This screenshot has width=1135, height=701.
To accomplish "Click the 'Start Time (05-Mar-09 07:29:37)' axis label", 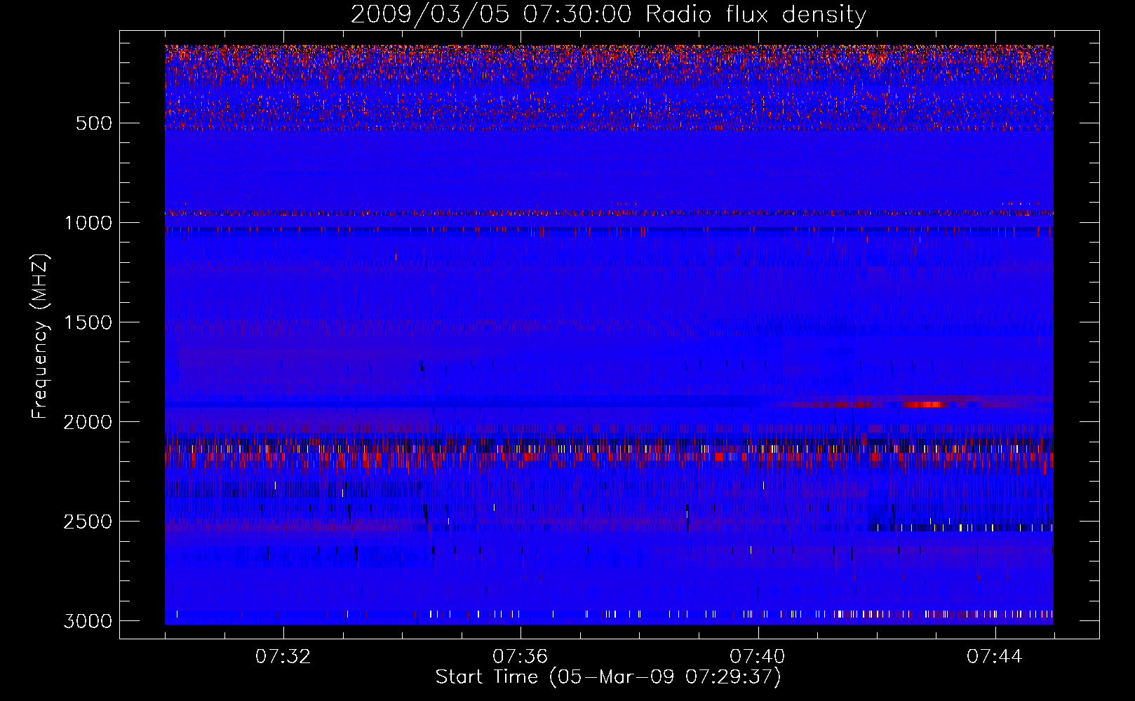I will (608, 677).
